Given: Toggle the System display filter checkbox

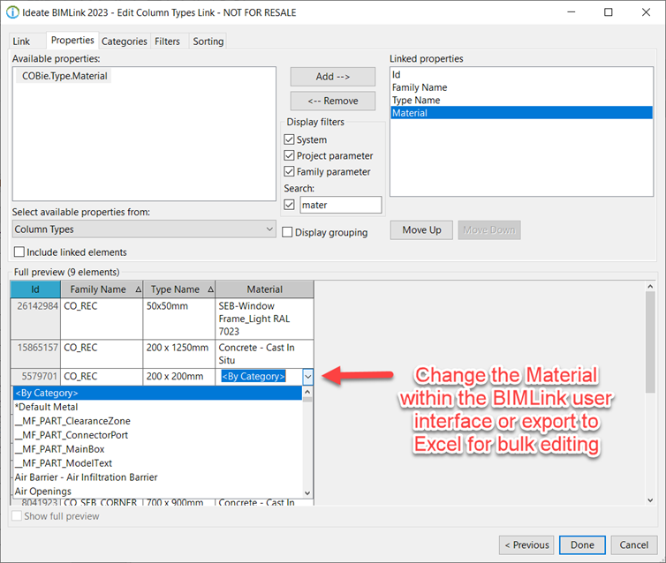Looking at the screenshot, I should click(x=289, y=139).
